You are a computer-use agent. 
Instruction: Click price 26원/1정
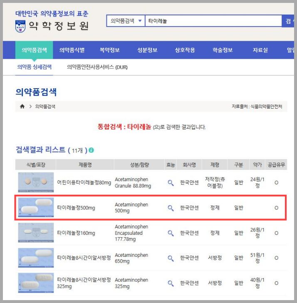coord(257,233)
